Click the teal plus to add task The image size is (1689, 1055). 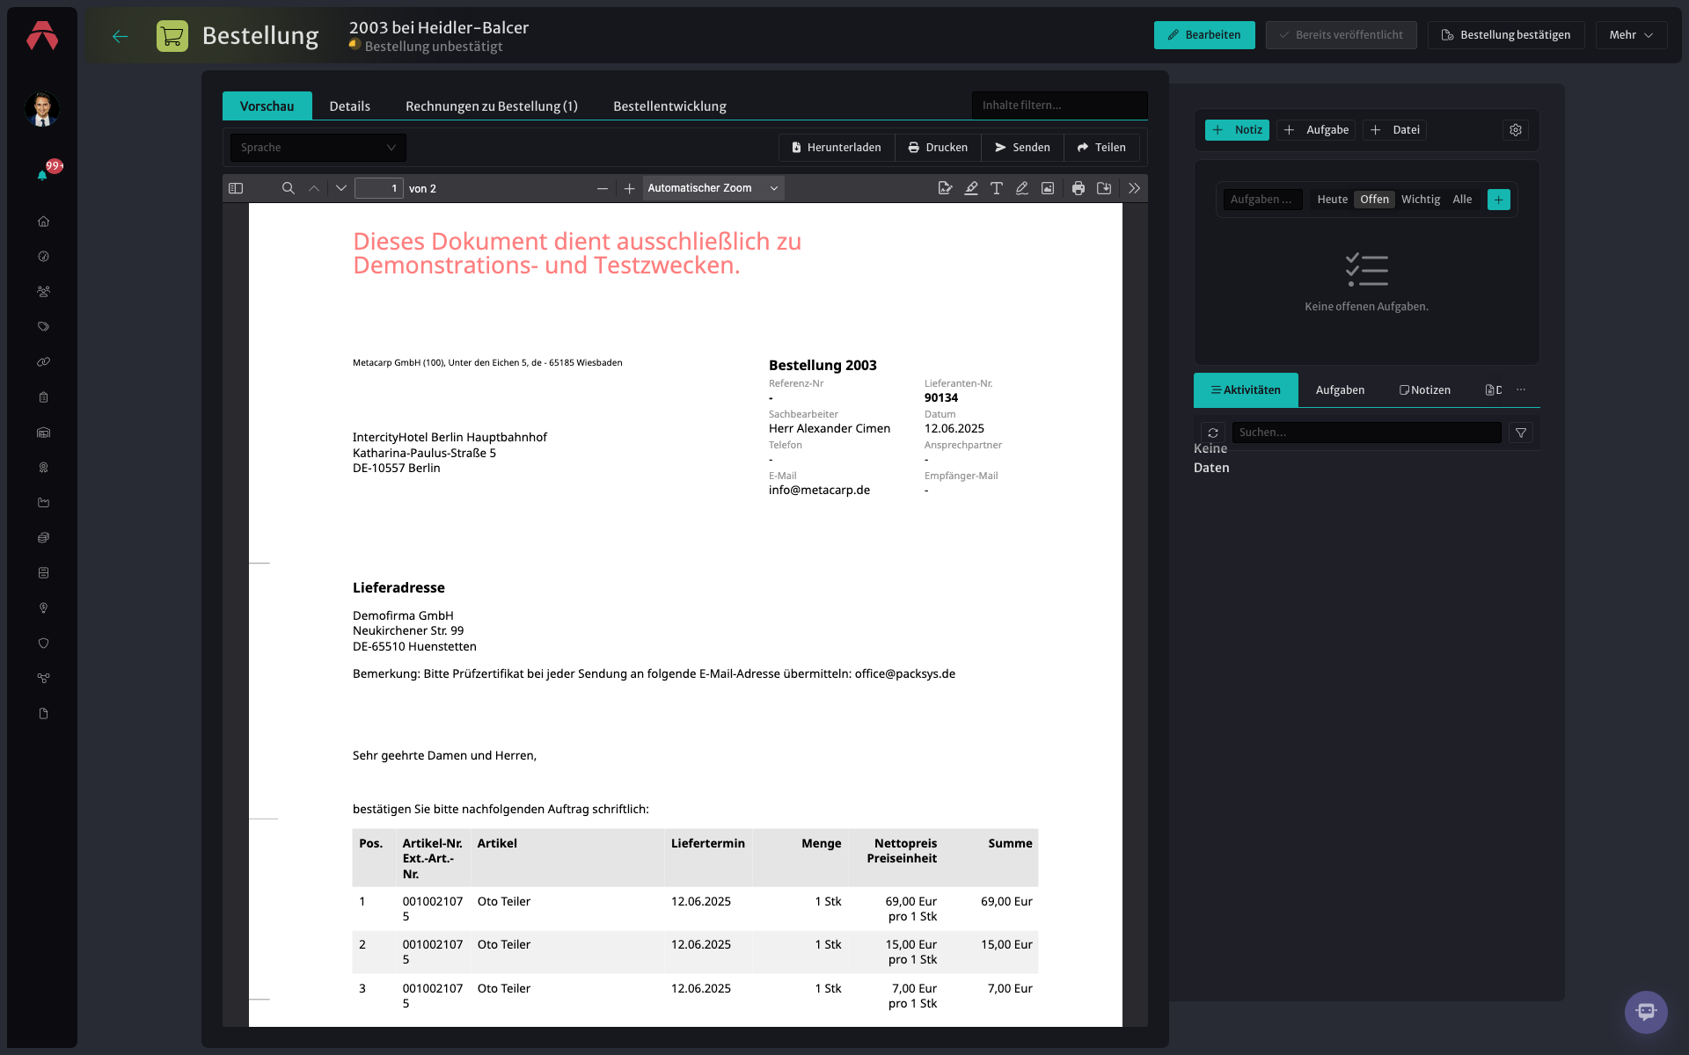pyautogui.click(x=1499, y=200)
